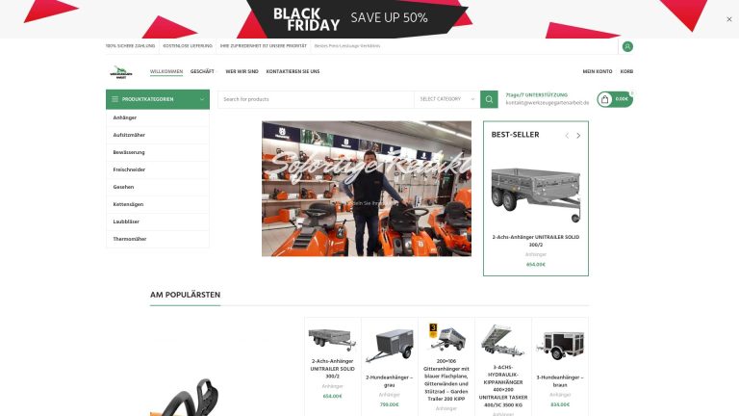Focus the Search for products field
The width and height of the screenshot is (739, 416).
click(x=316, y=99)
